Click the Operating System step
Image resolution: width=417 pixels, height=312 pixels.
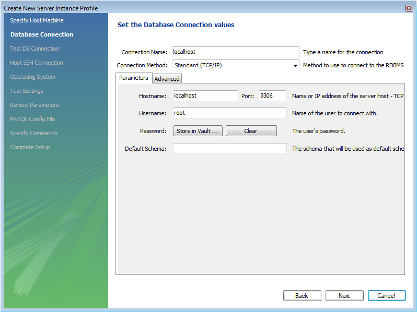click(x=32, y=77)
